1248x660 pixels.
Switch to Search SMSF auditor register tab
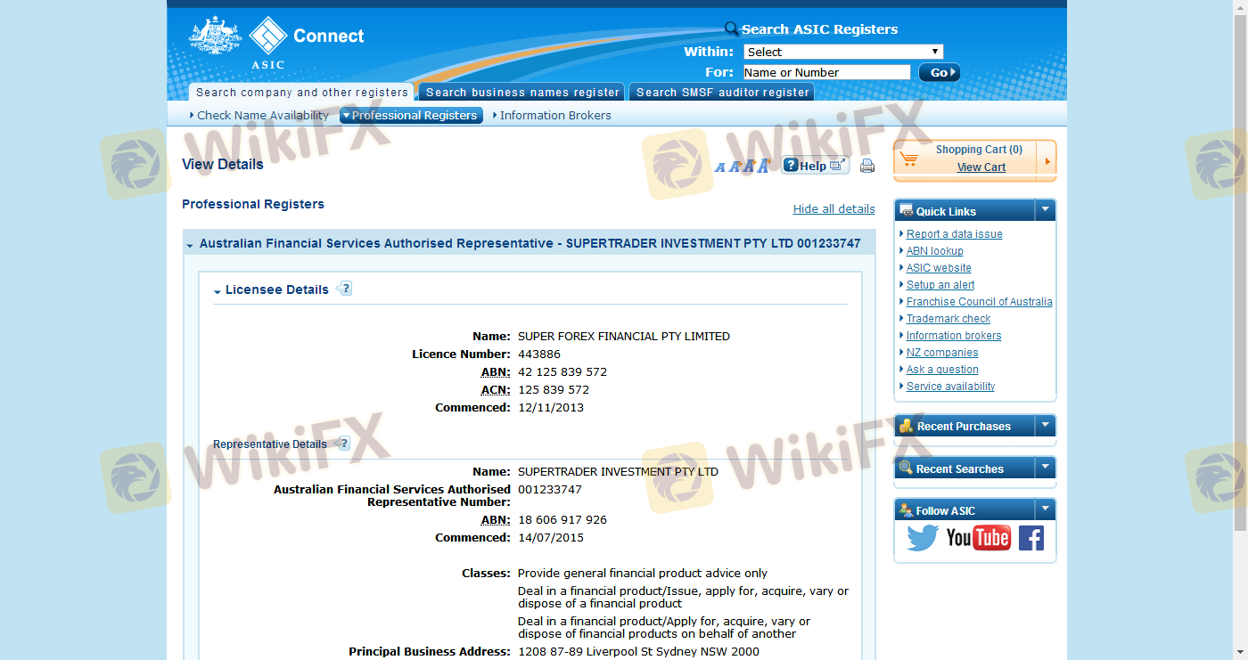[722, 92]
